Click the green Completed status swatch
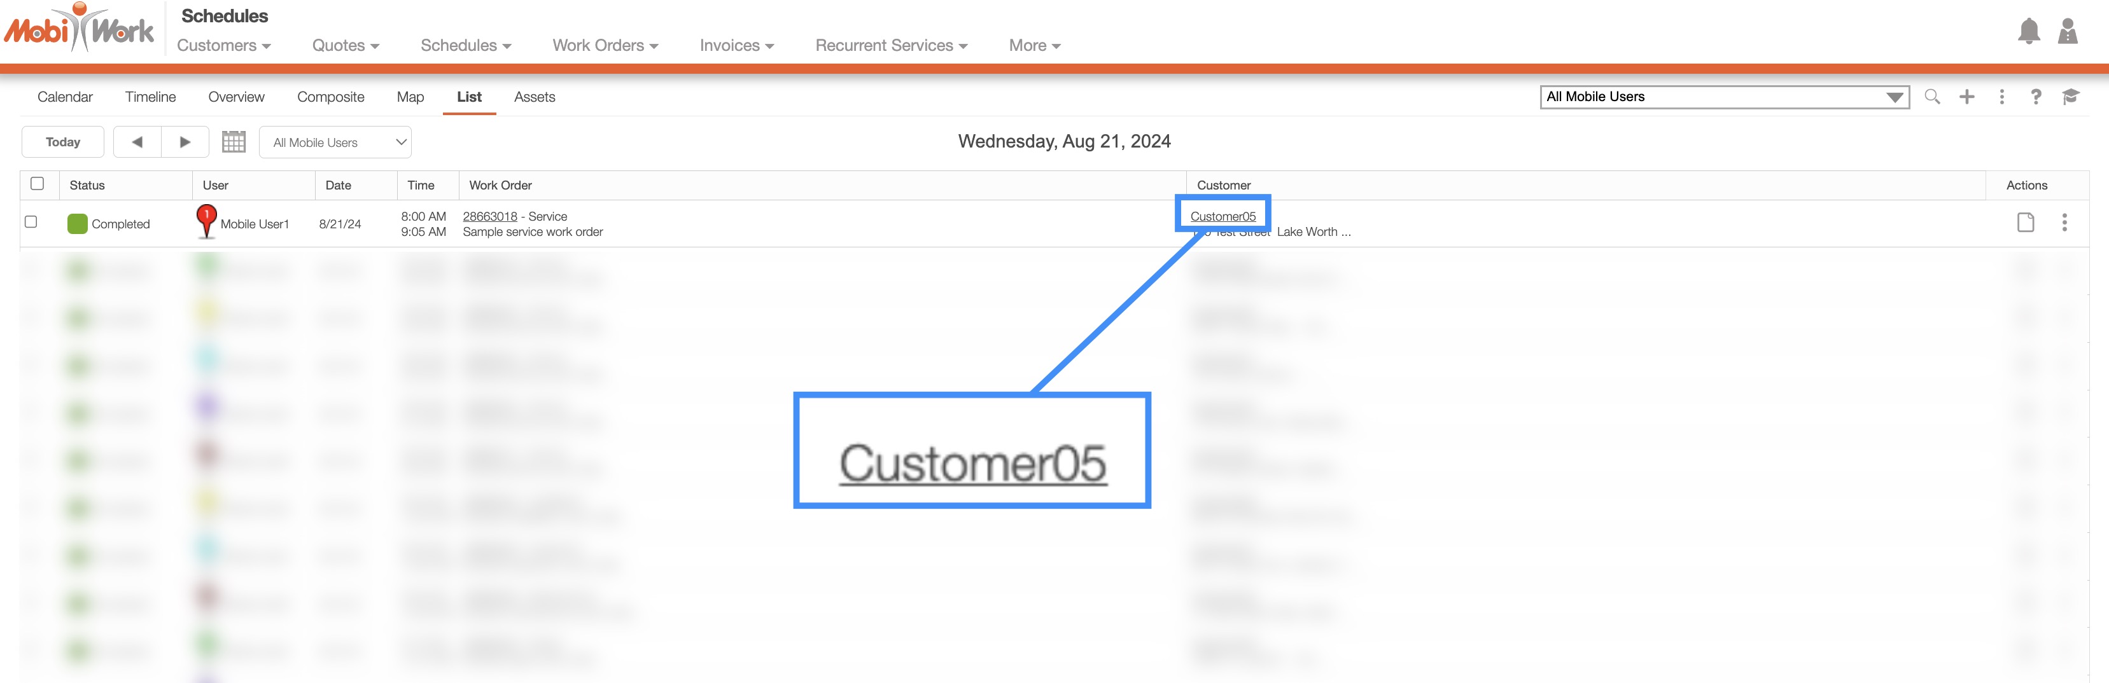Viewport: 2109px width, 683px height. [x=78, y=224]
